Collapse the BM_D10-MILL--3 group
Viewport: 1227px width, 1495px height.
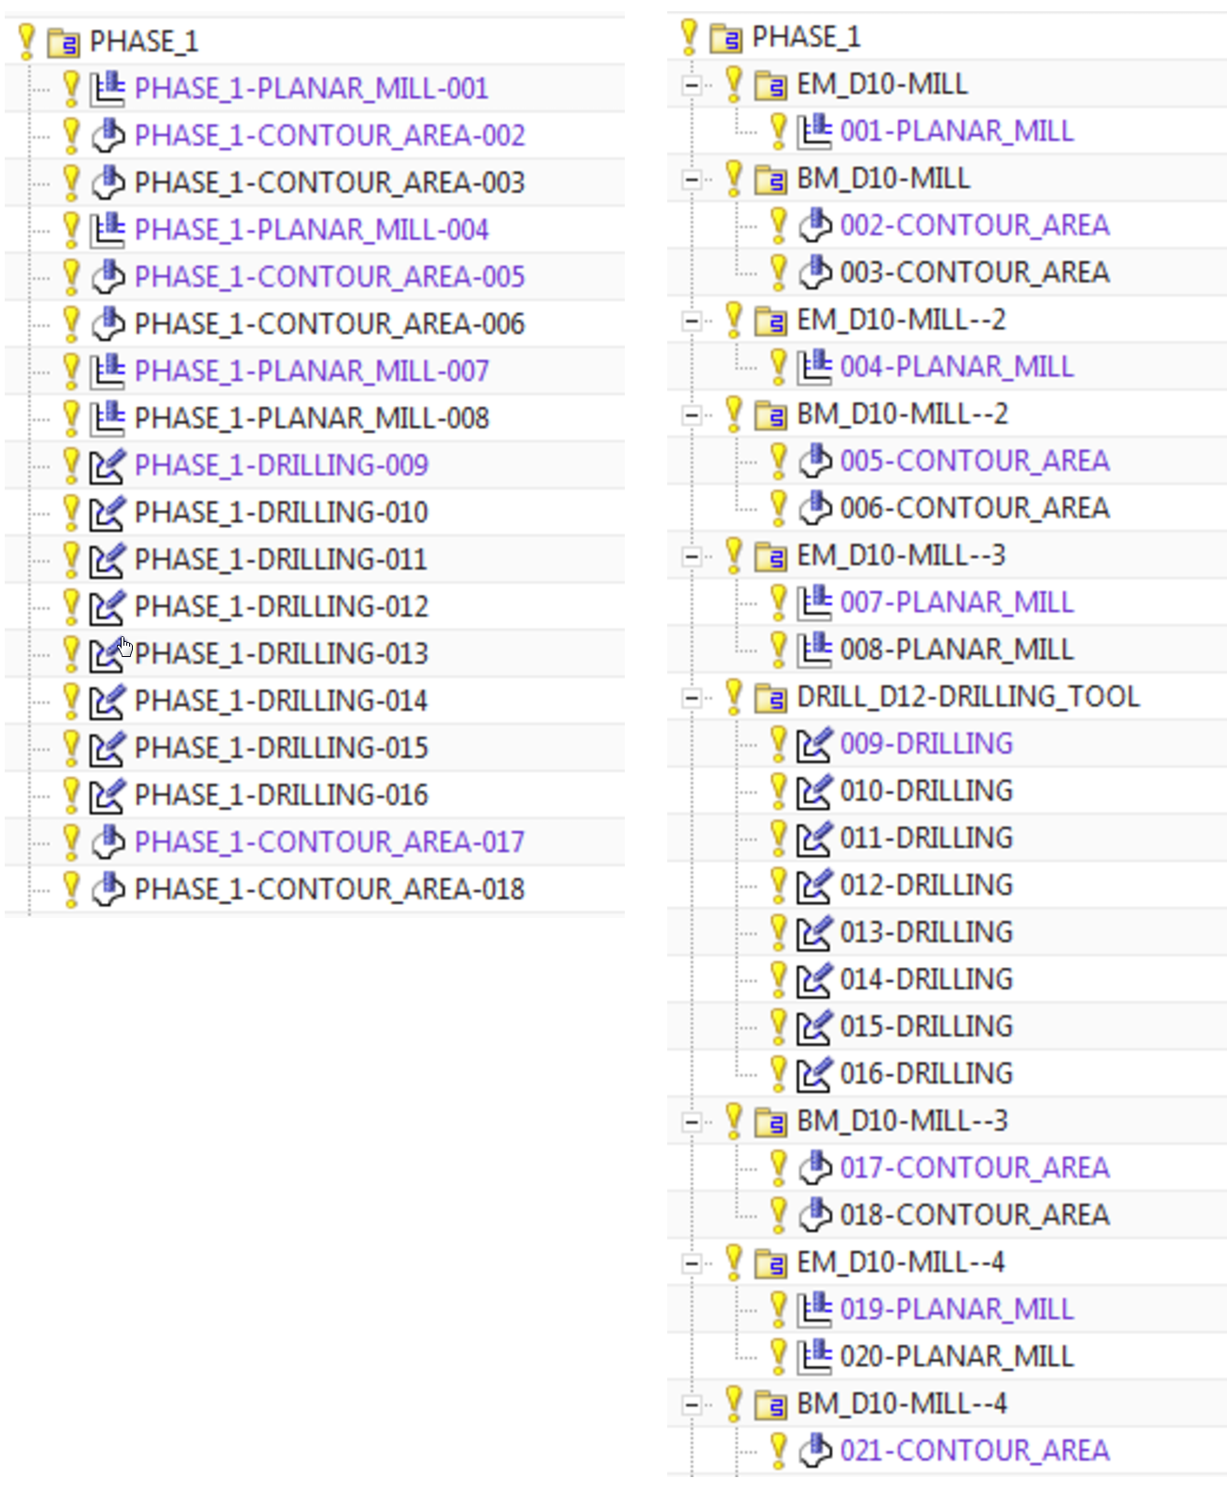692,1123
